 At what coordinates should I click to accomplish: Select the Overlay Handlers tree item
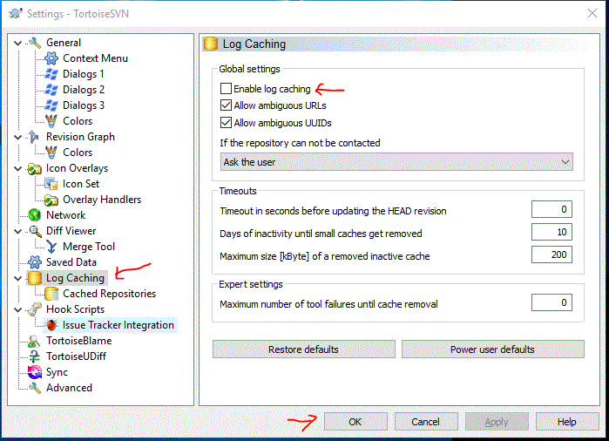[x=102, y=200]
